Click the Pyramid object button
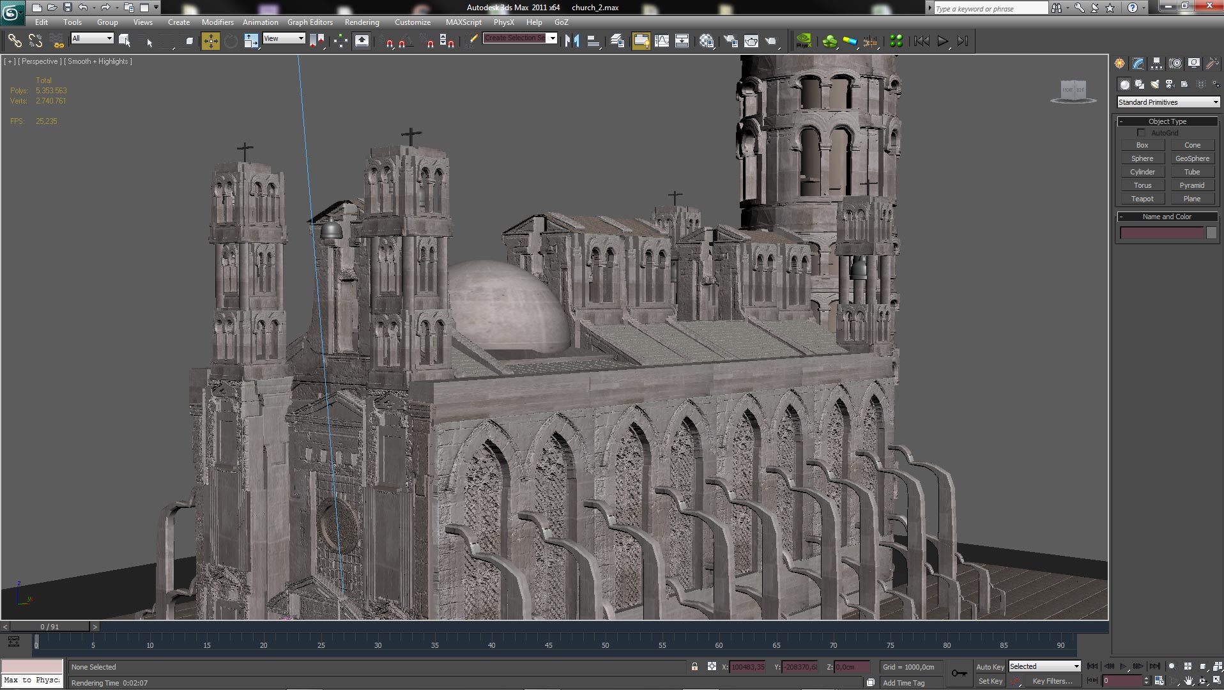The height and width of the screenshot is (690, 1224). 1192,185
